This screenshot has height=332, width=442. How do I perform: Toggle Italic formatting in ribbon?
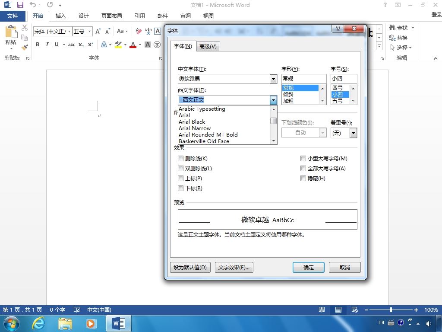point(47,45)
